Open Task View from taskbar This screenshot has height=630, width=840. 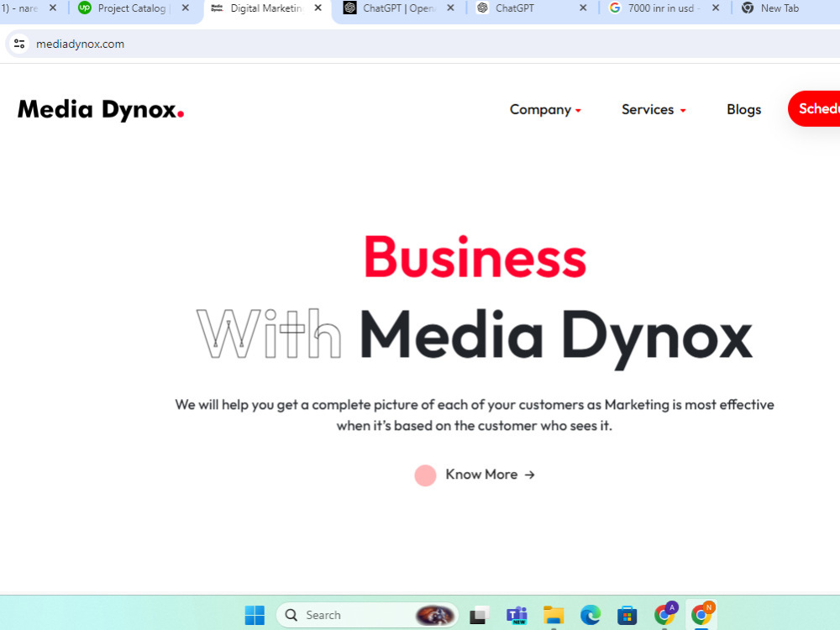[480, 615]
